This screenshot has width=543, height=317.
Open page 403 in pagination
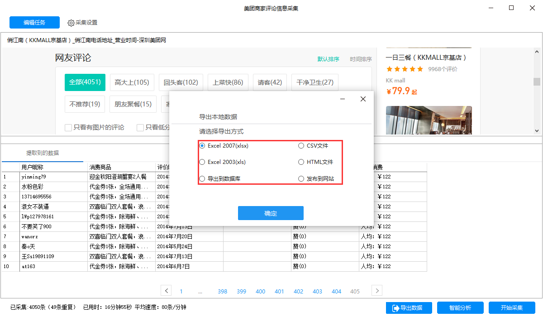pyautogui.click(x=317, y=292)
